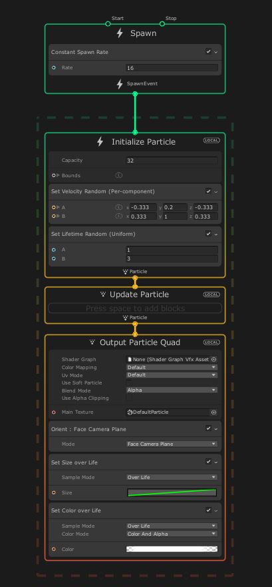Click the Initialize Particle input connector

coord(135,133)
